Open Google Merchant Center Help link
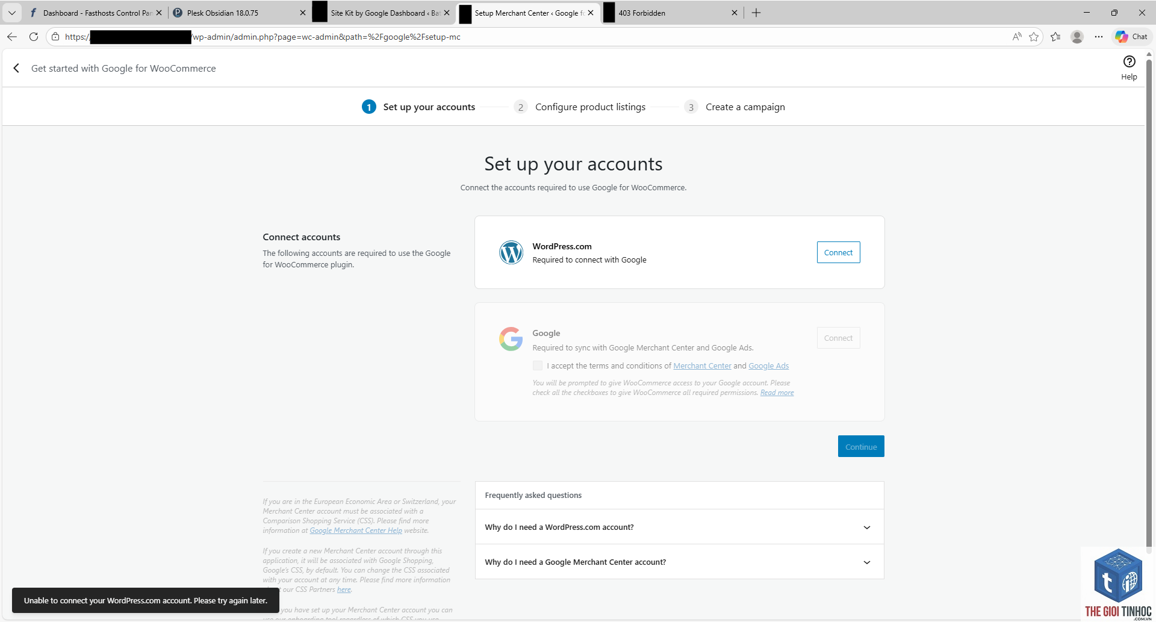The height and width of the screenshot is (622, 1156). 356,530
